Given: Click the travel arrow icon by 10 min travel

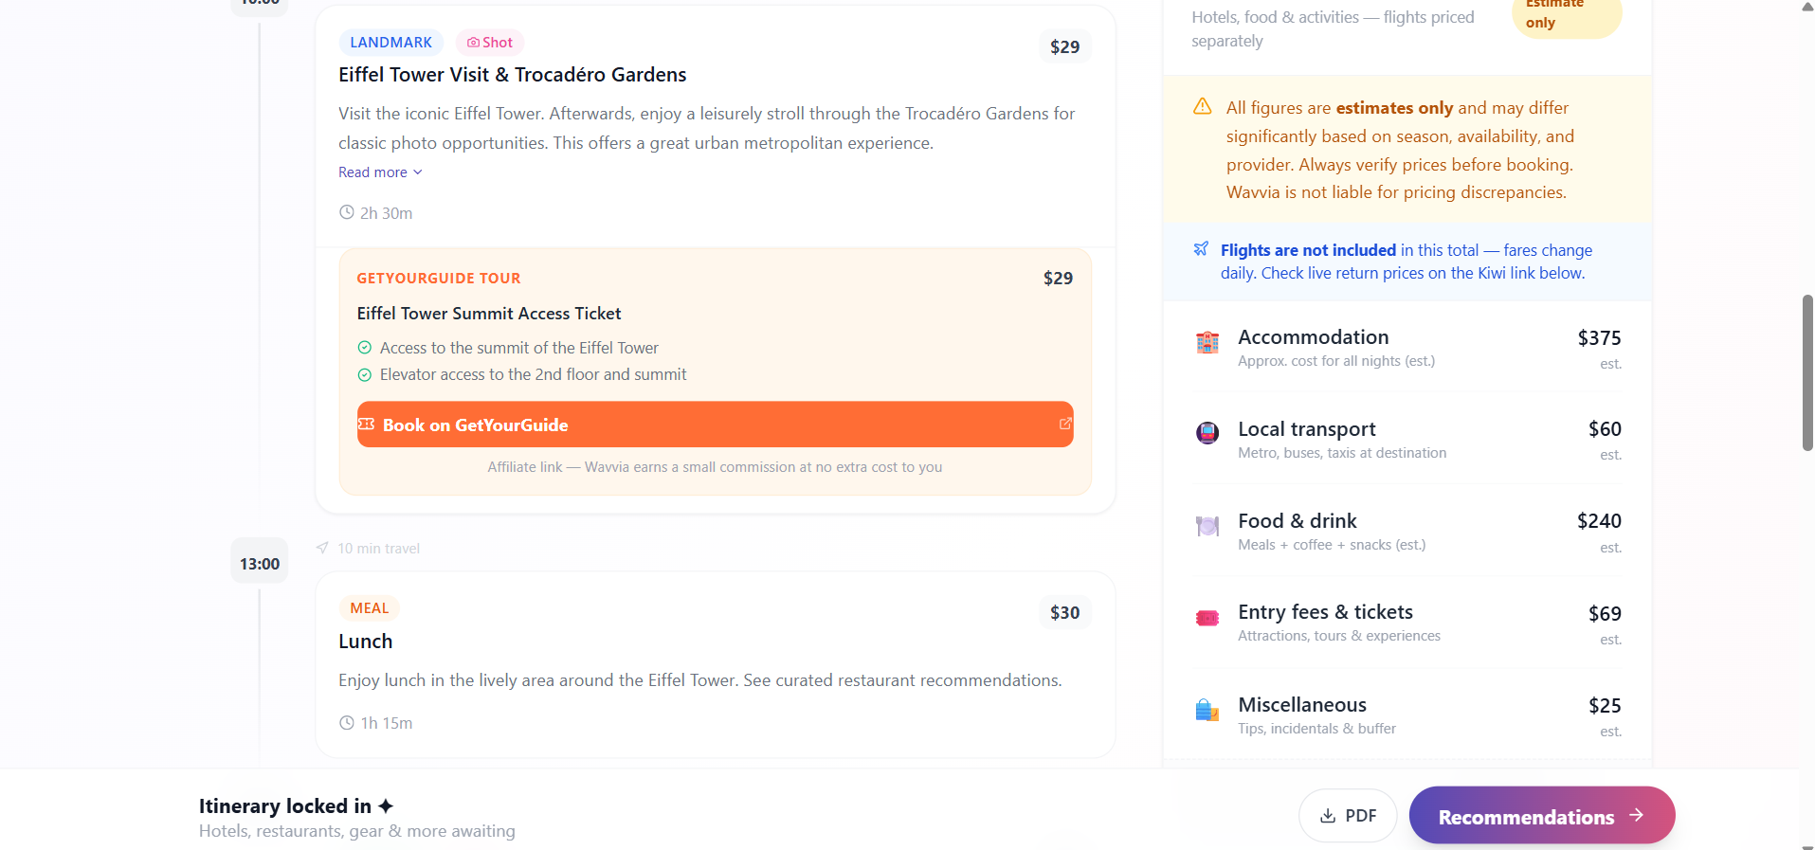Looking at the screenshot, I should click(x=322, y=548).
